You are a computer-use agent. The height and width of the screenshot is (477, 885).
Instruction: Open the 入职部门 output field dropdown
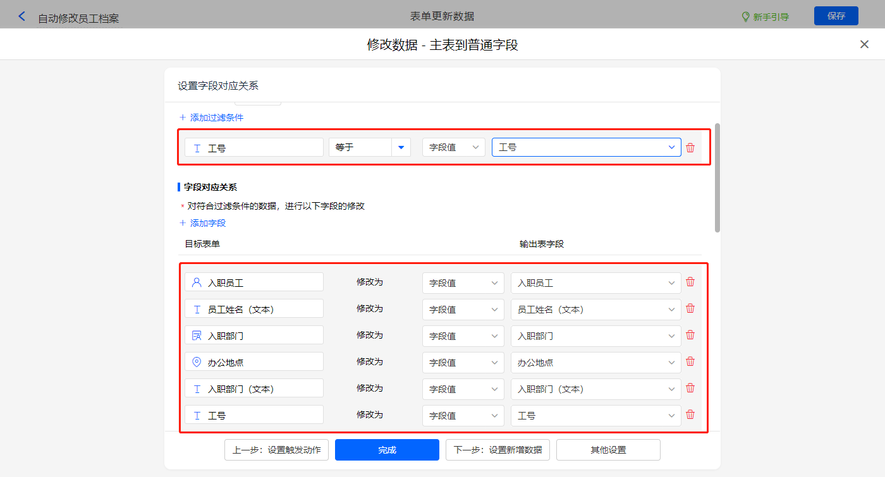(x=595, y=336)
